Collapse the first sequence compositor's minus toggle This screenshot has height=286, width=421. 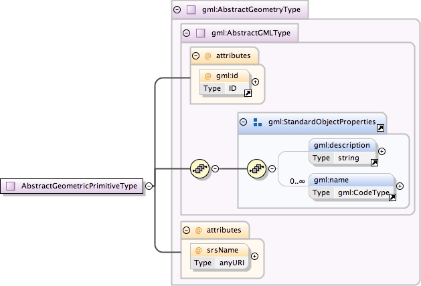[x=215, y=168]
